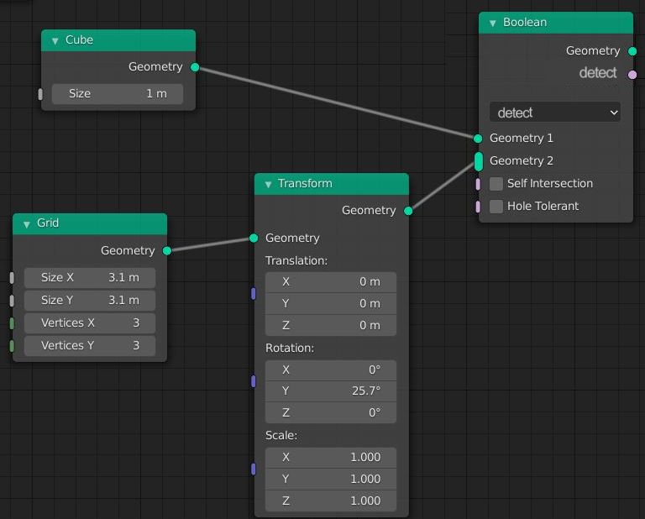Viewport: 645px width, 519px height.
Task: Collapse the Grid node
Action: (27, 224)
